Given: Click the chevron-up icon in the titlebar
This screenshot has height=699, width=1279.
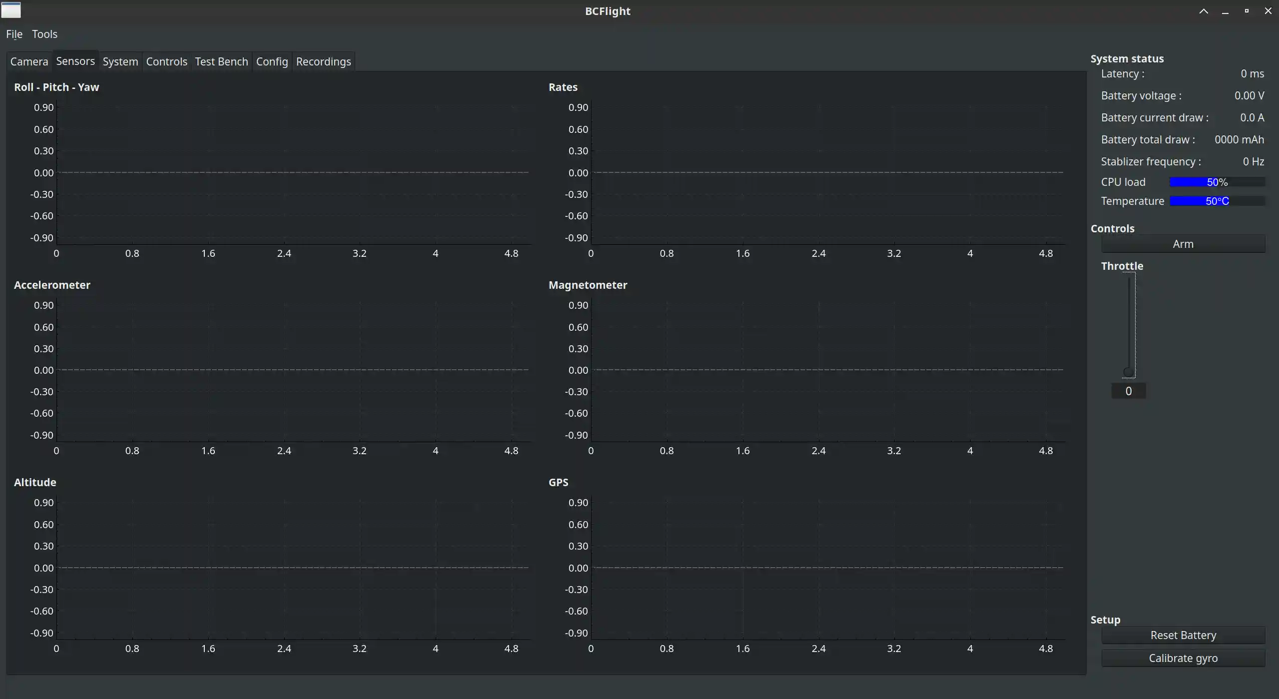Looking at the screenshot, I should click(1203, 10).
